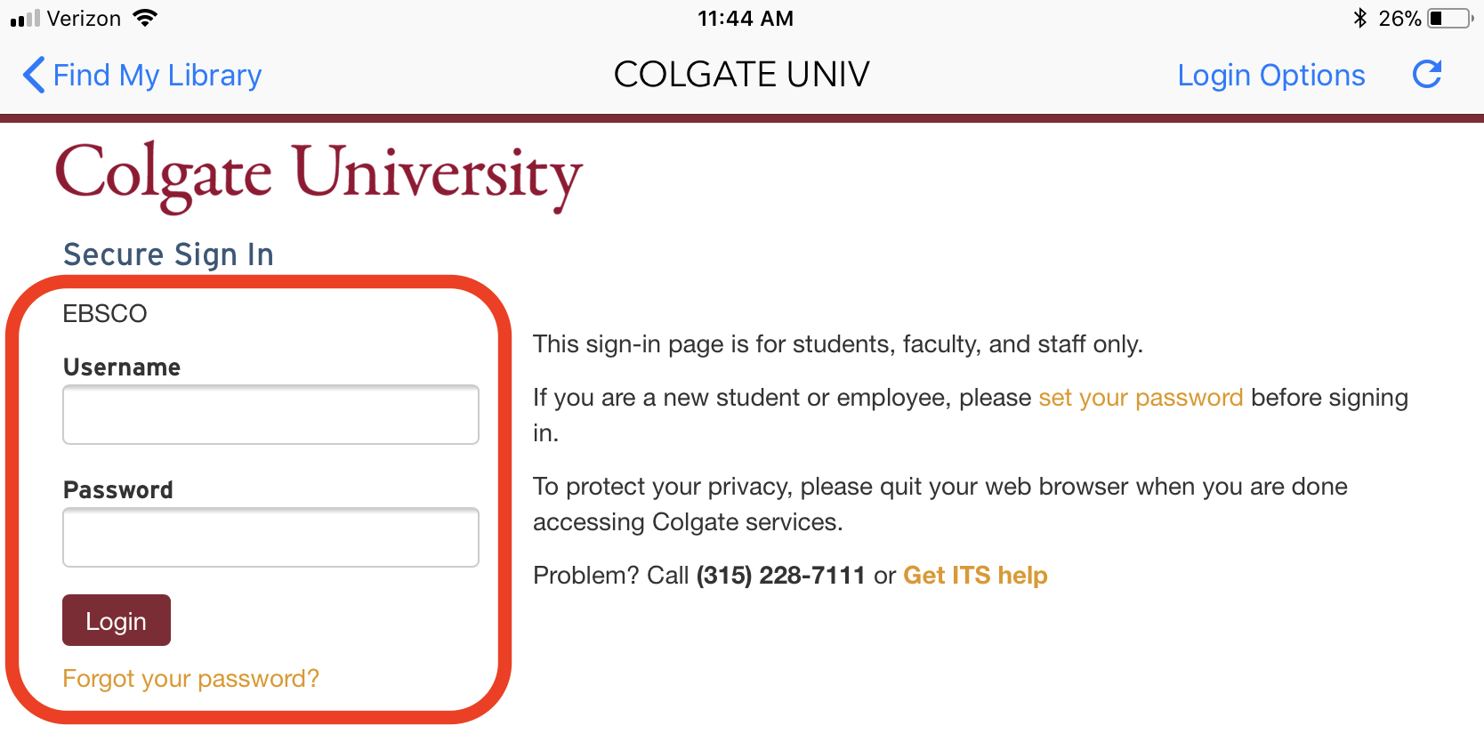Click the phone number (315) 228-7111
Screen dimensions: 1484x742
pyautogui.click(x=780, y=575)
